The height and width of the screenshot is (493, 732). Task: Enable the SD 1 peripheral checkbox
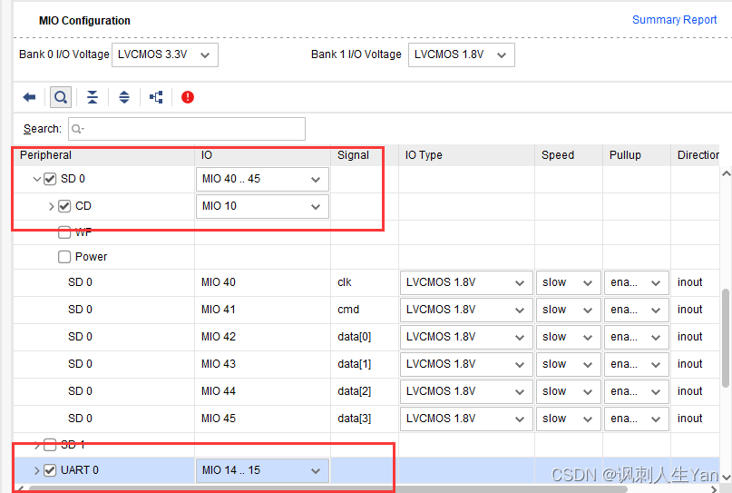tap(50, 445)
